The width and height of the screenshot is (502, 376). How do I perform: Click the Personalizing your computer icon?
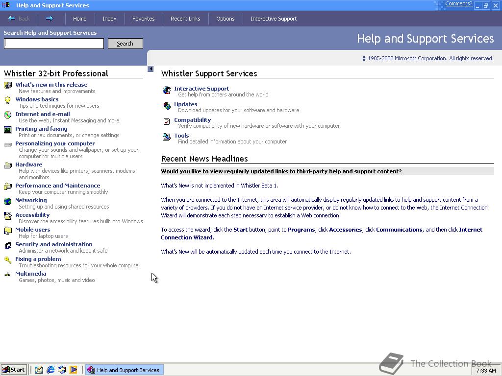tap(8, 144)
